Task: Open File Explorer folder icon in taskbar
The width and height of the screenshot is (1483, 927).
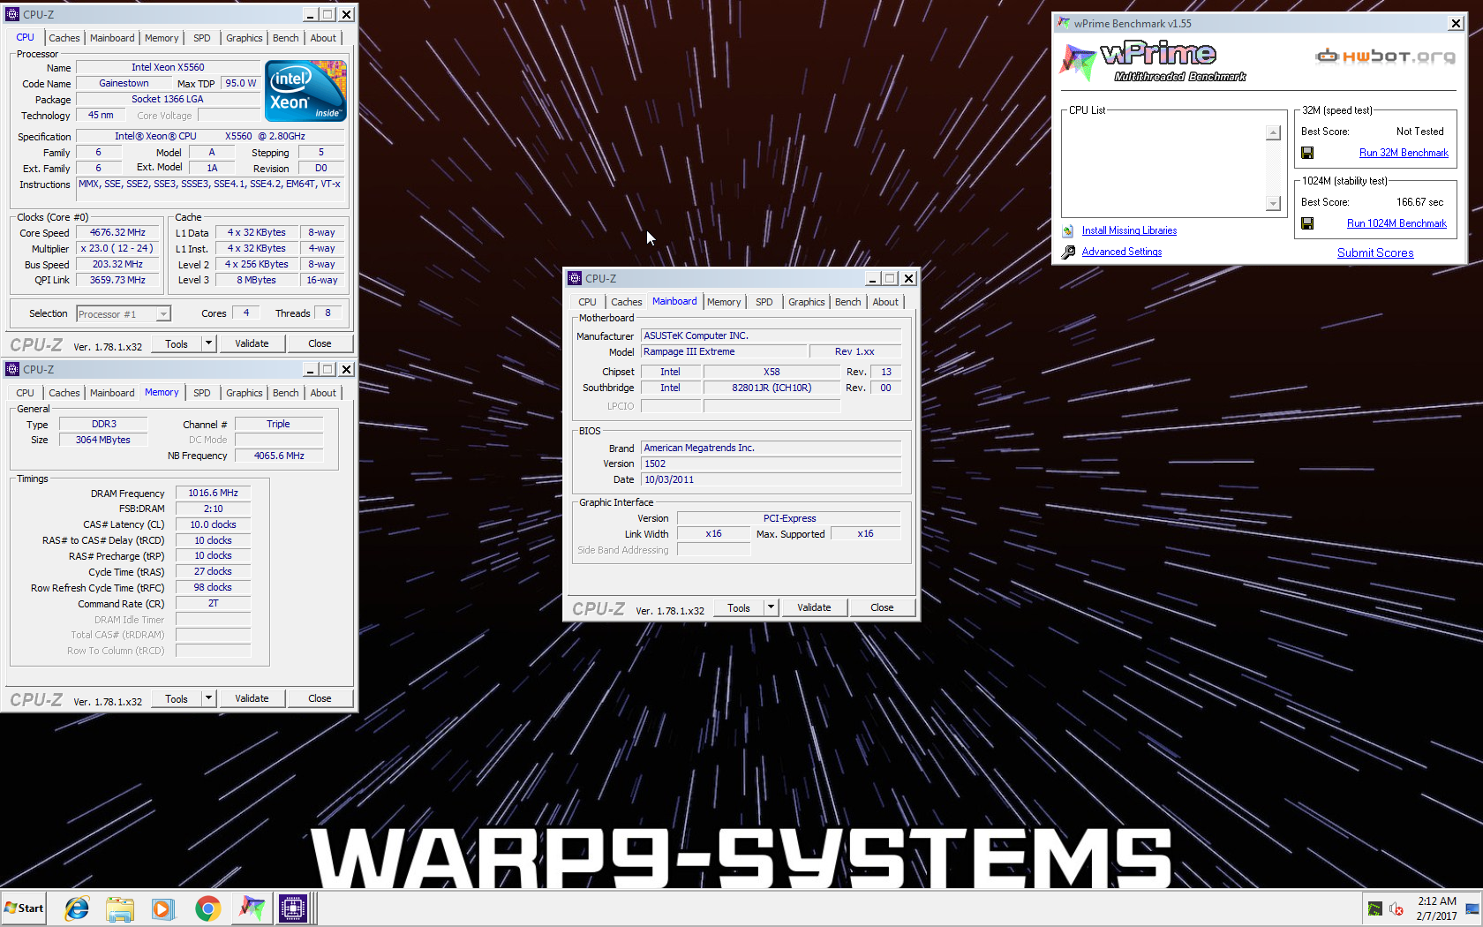Action: (119, 908)
